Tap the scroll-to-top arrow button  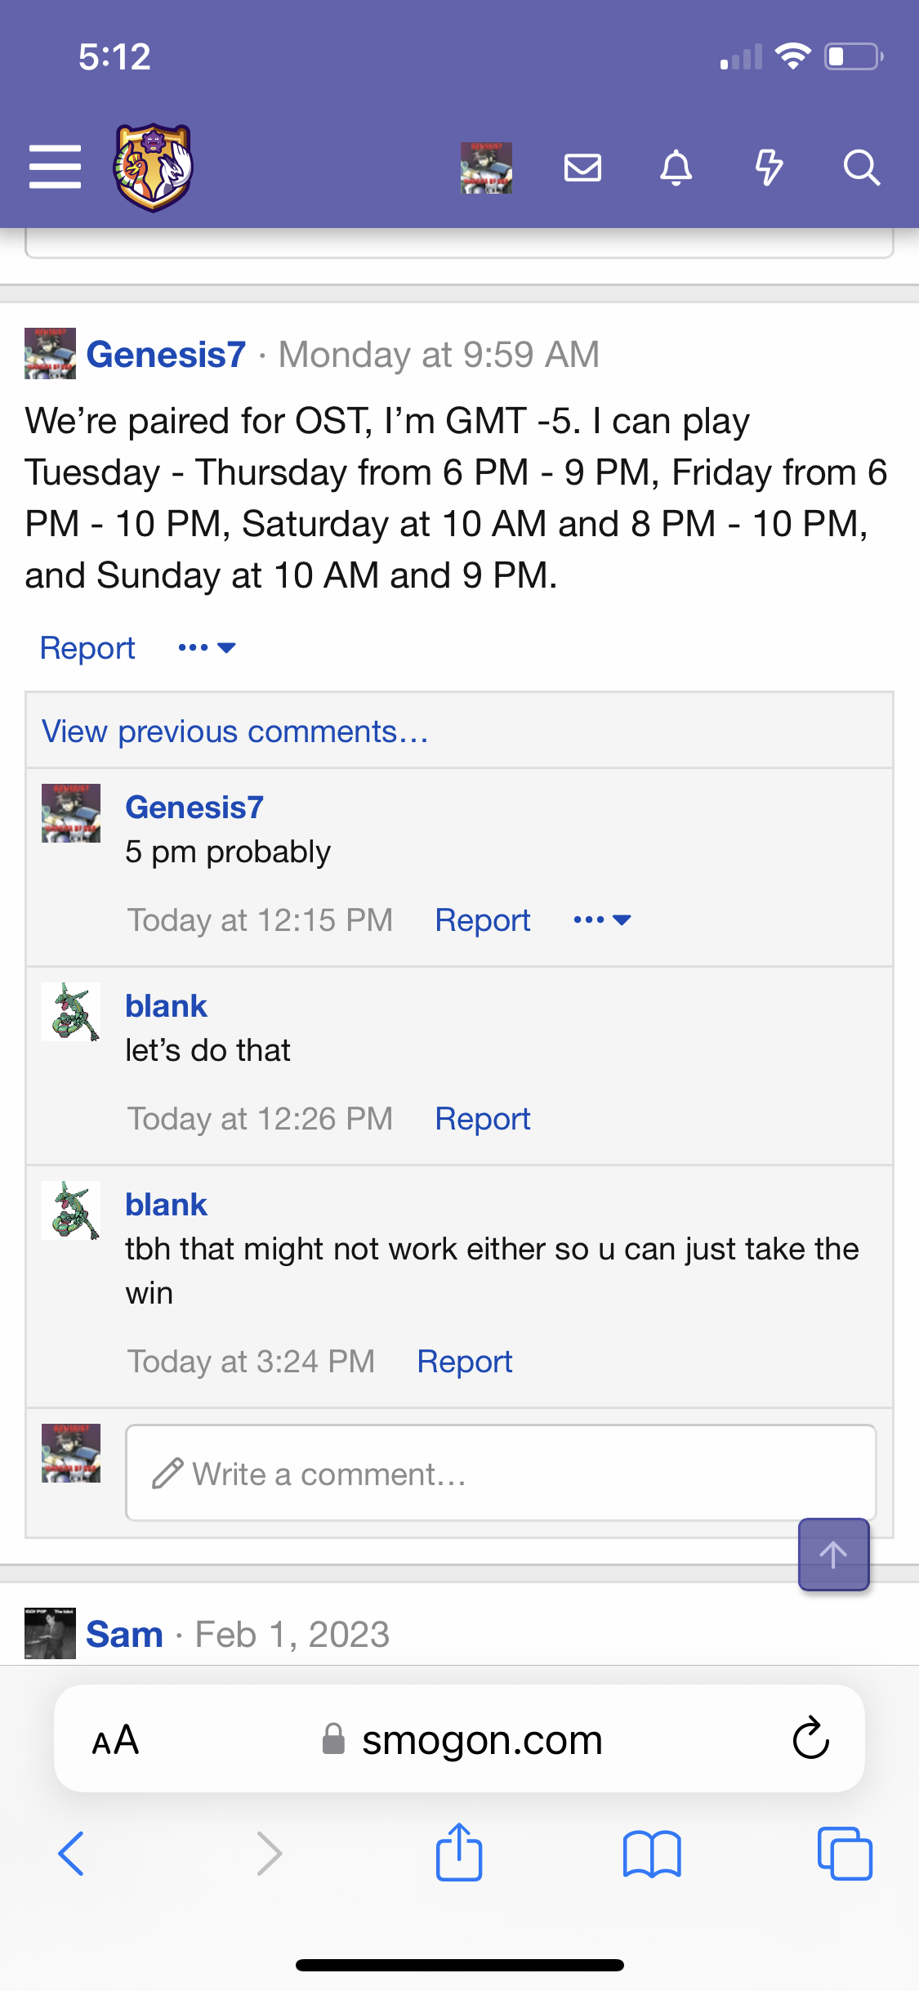[833, 1555]
